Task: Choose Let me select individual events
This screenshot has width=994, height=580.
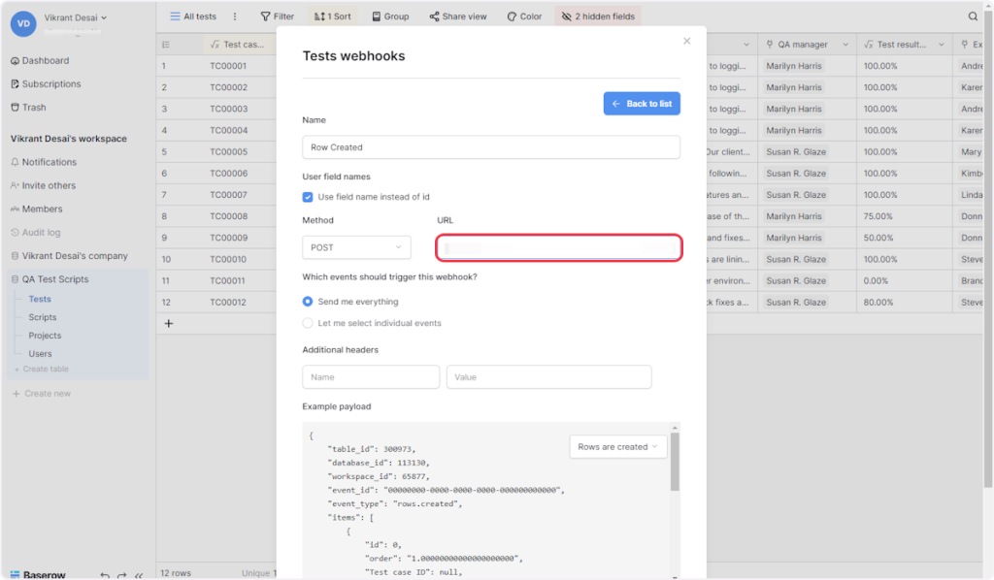Action: 308,323
